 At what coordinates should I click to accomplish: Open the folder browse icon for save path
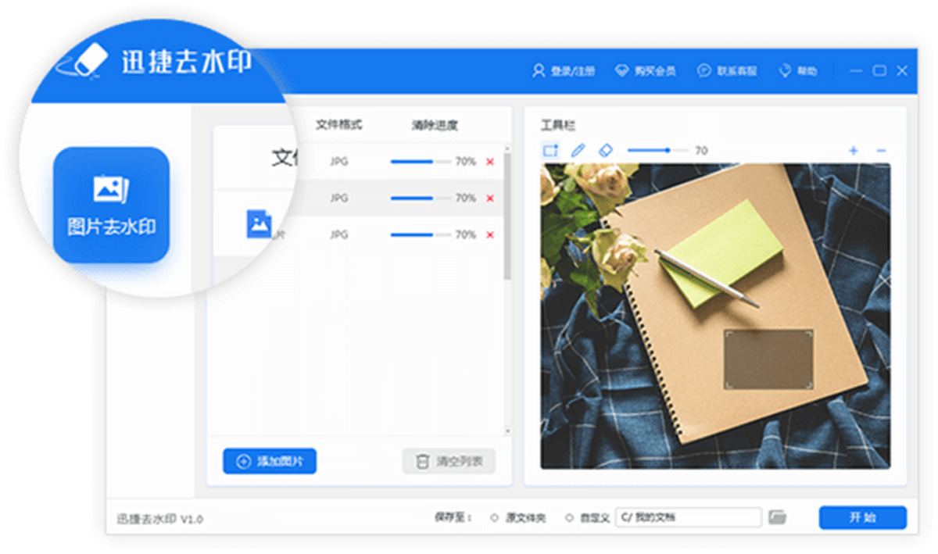(777, 517)
